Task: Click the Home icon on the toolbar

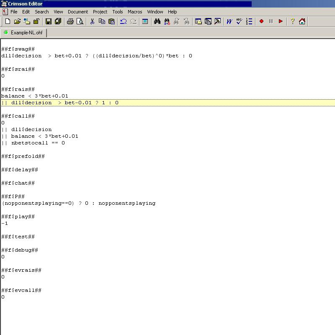Action: point(302,21)
